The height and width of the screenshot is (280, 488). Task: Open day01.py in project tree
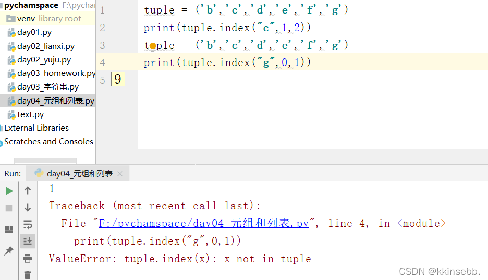point(34,32)
